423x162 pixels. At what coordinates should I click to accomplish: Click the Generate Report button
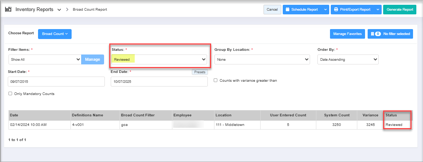399,10
